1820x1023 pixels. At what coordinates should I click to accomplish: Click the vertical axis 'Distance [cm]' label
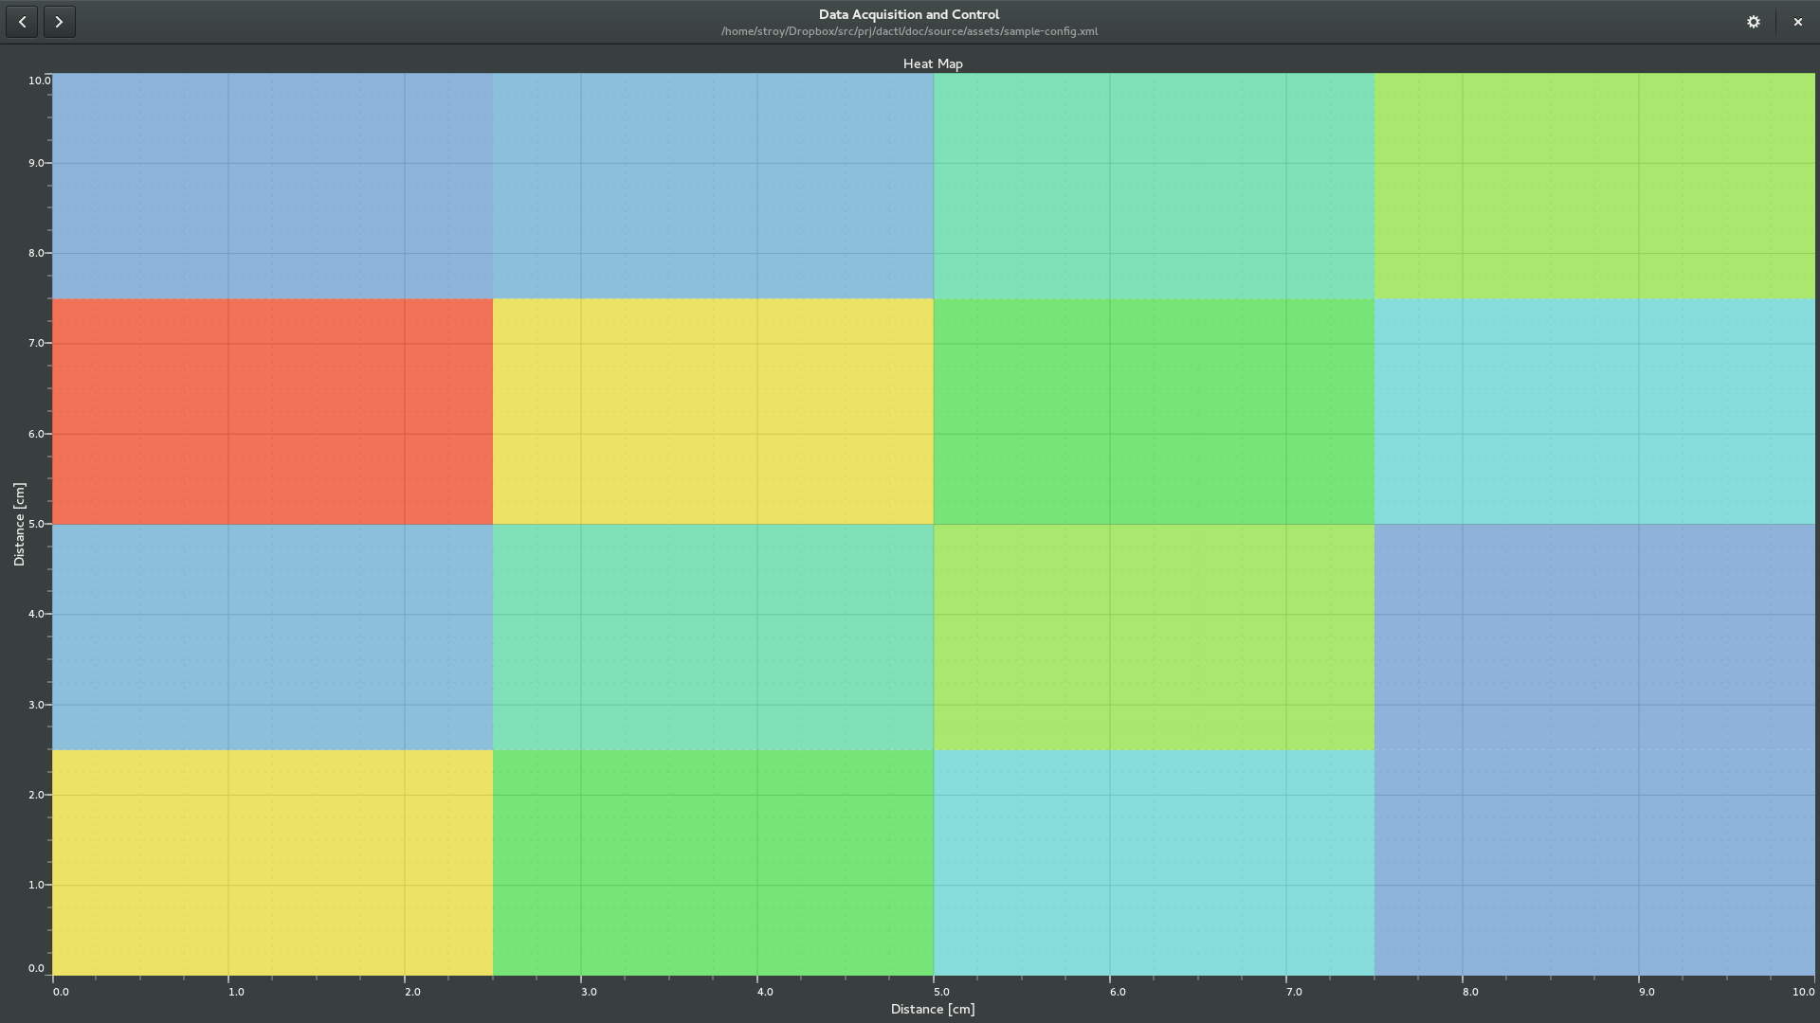tap(19, 524)
